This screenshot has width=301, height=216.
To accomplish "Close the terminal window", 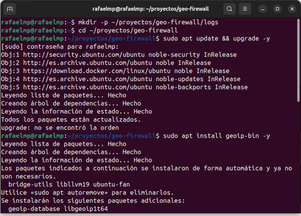I will [x=292, y=9].
